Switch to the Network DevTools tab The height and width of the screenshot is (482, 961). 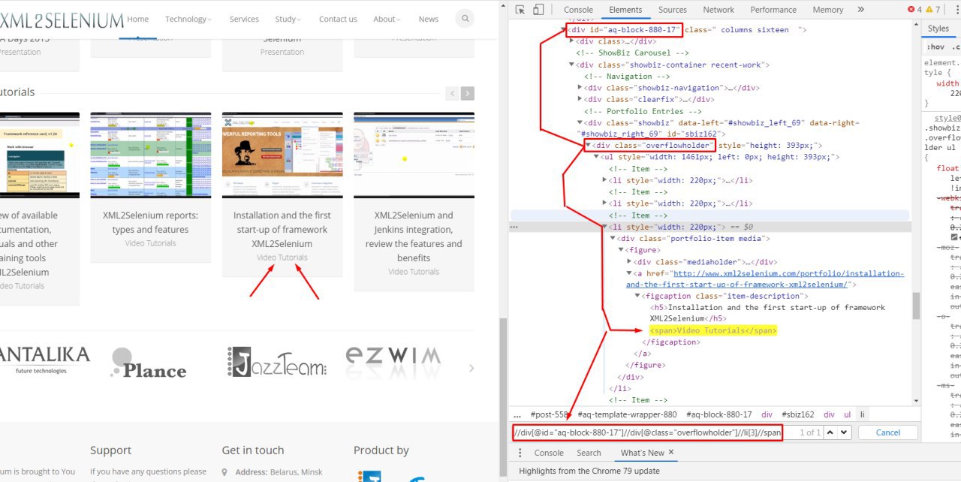(x=718, y=10)
